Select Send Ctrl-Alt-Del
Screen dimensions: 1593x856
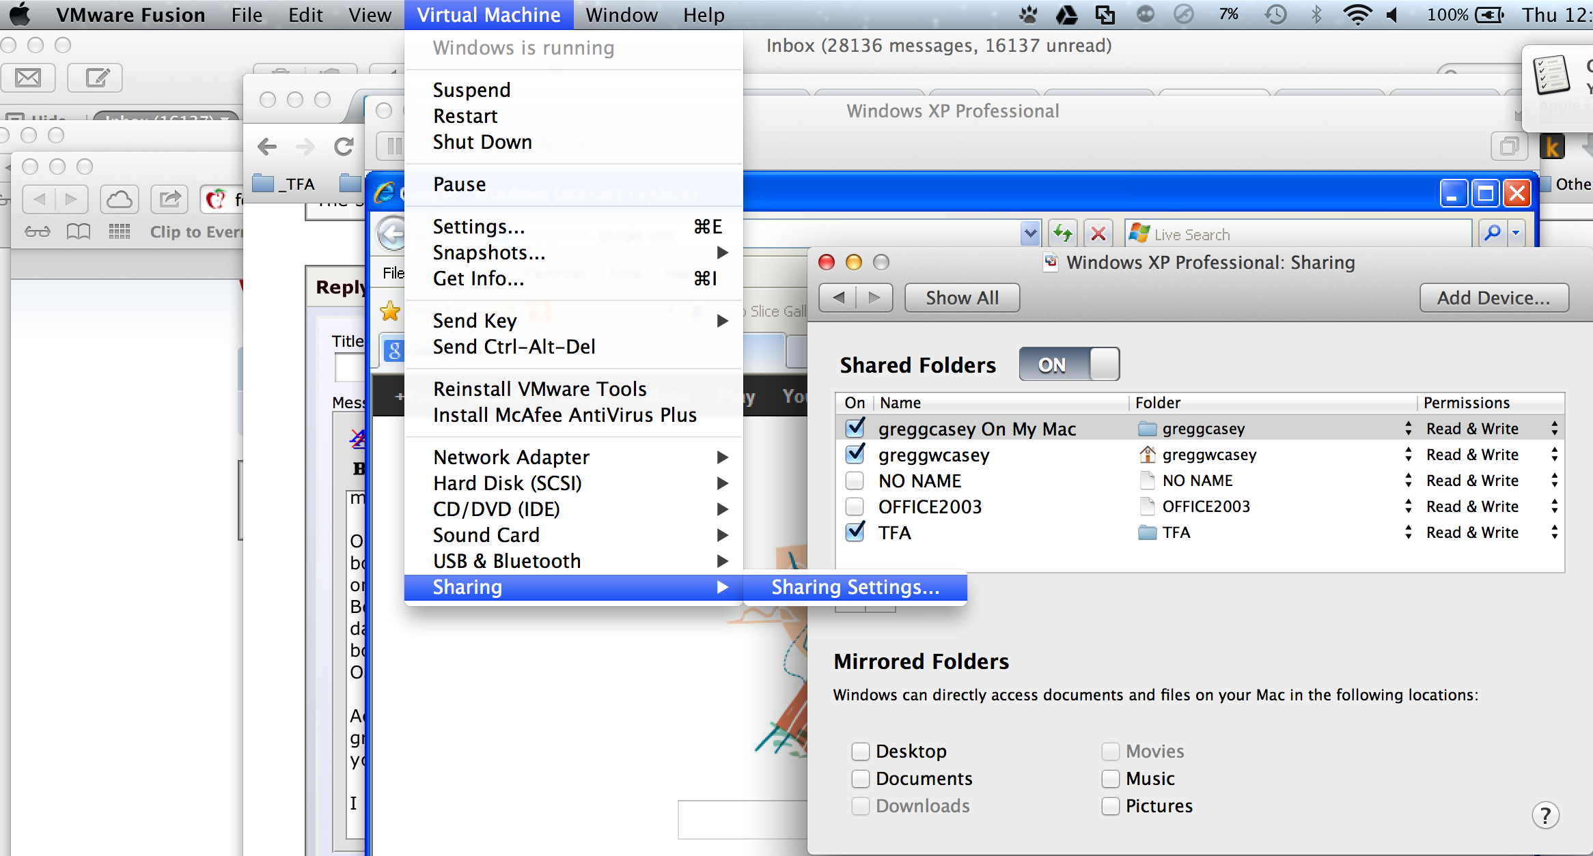(x=574, y=346)
